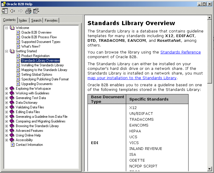The width and height of the screenshot is (214, 173).
Task: Open the Favorites tab
Action: [51, 20]
